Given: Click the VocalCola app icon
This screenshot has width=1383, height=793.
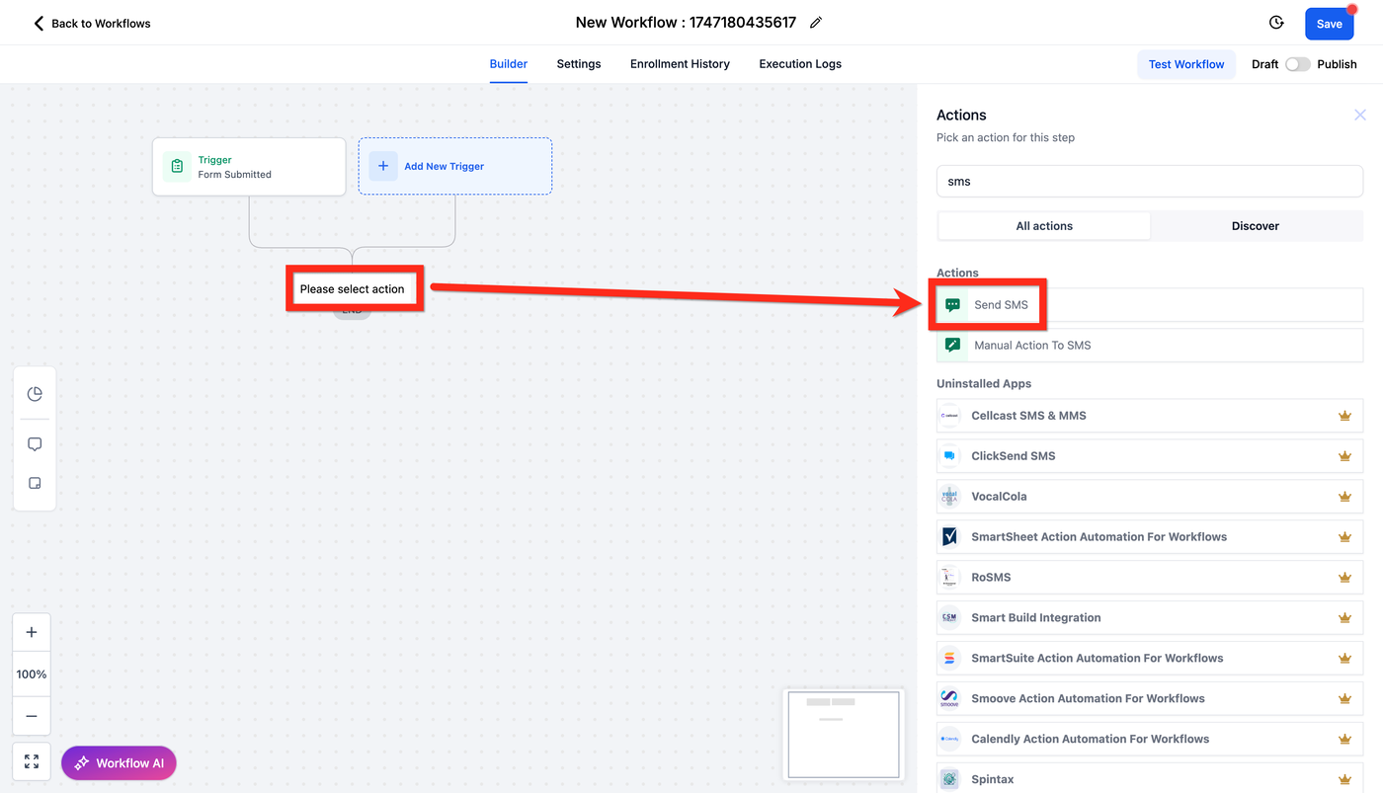Looking at the screenshot, I should [949, 497].
